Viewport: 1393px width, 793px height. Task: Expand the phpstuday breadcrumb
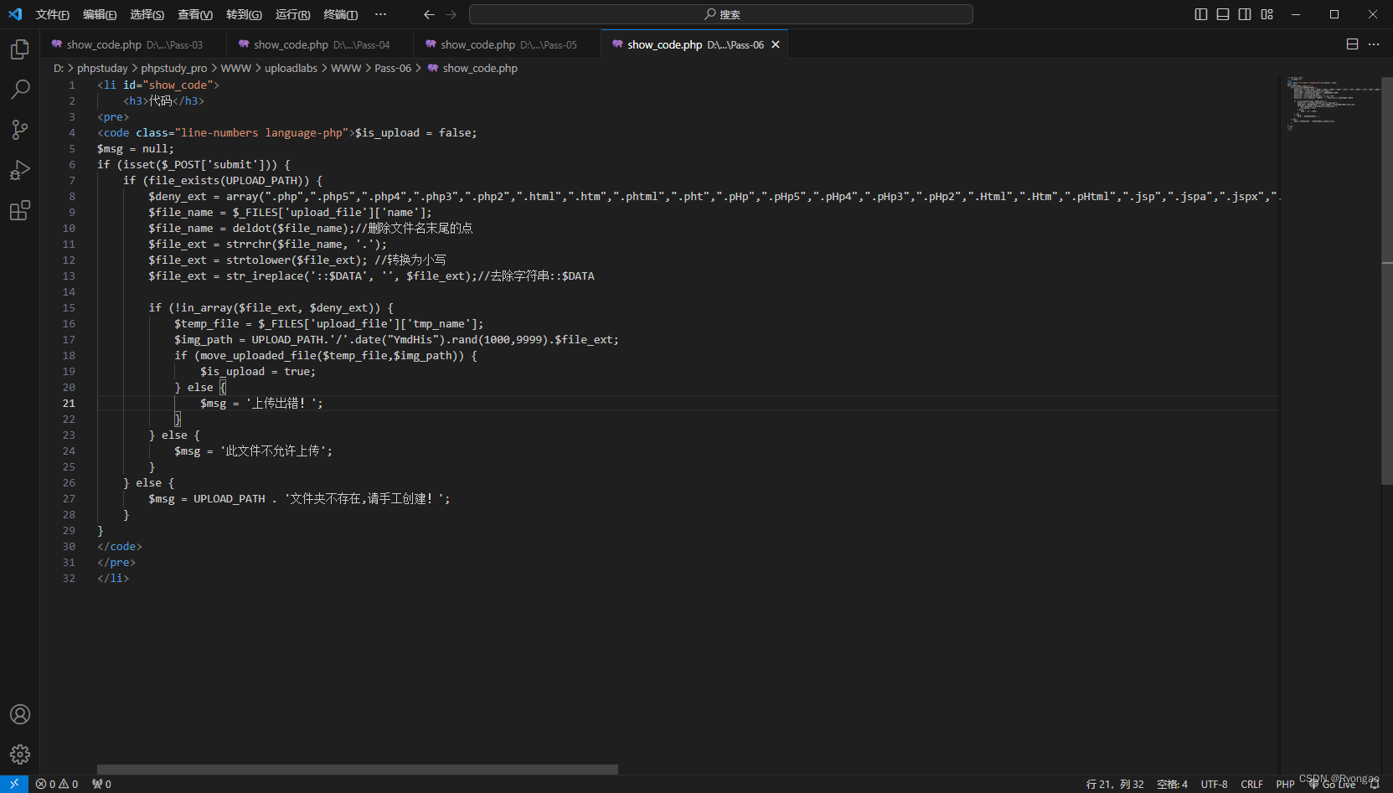click(x=102, y=68)
